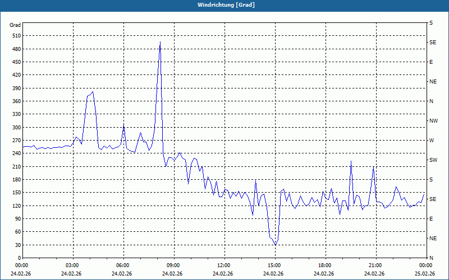Select the '300' degree axis label
This screenshot has width=449, height=280.
tap(17, 128)
